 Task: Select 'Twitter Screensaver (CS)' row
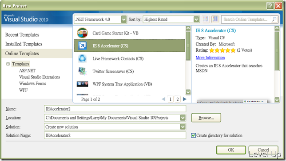pyautogui.click(x=130, y=71)
